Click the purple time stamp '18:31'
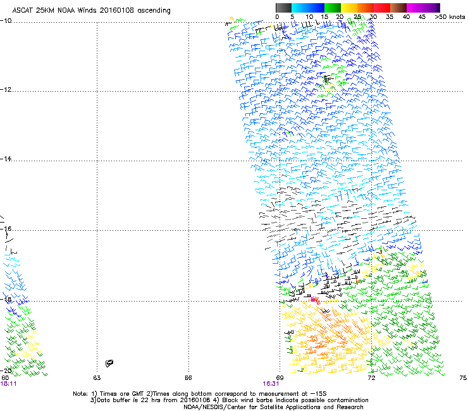Image resolution: width=468 pixels, height=411 pixels. (271, 384)
